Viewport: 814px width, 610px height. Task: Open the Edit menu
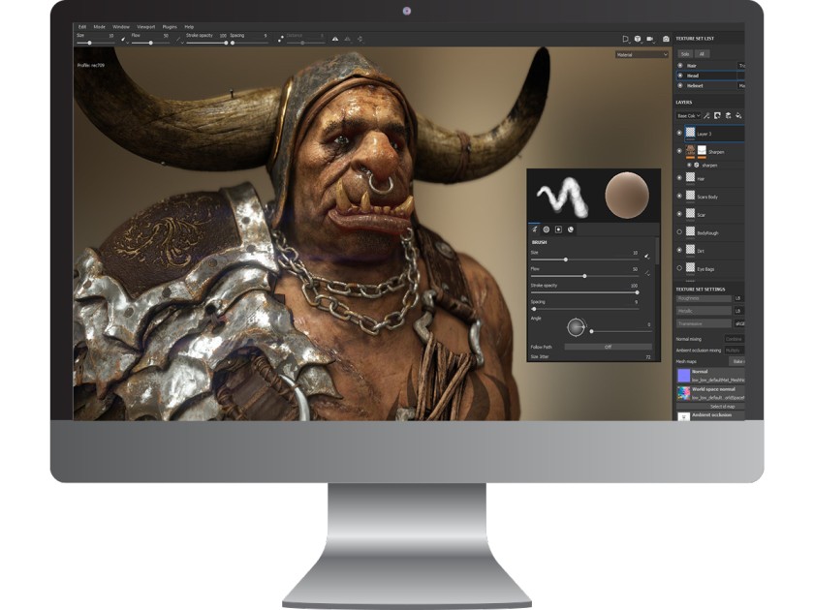click(x=82, y=26)
